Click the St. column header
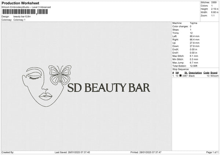220x155 pixels. (186, 73)
